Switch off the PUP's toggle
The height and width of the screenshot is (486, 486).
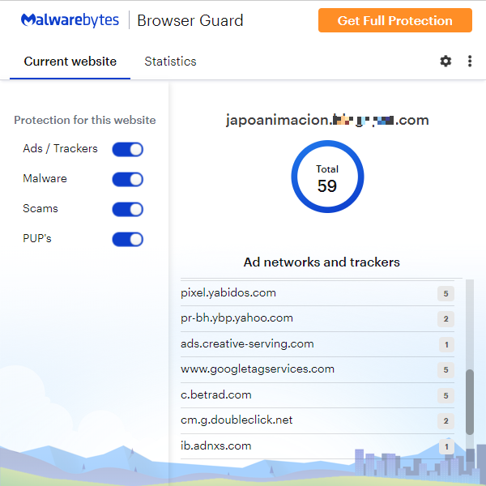(x=127, y=239)
